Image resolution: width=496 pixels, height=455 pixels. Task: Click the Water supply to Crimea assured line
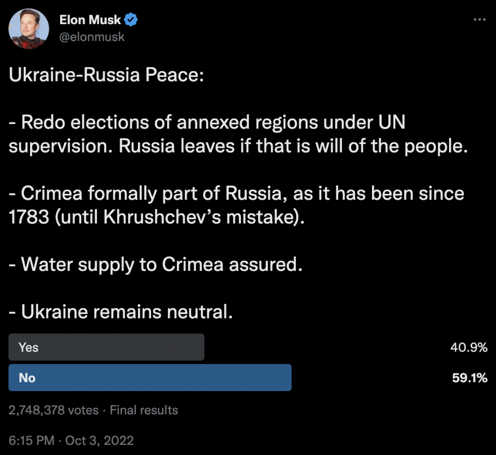(155, 265)
